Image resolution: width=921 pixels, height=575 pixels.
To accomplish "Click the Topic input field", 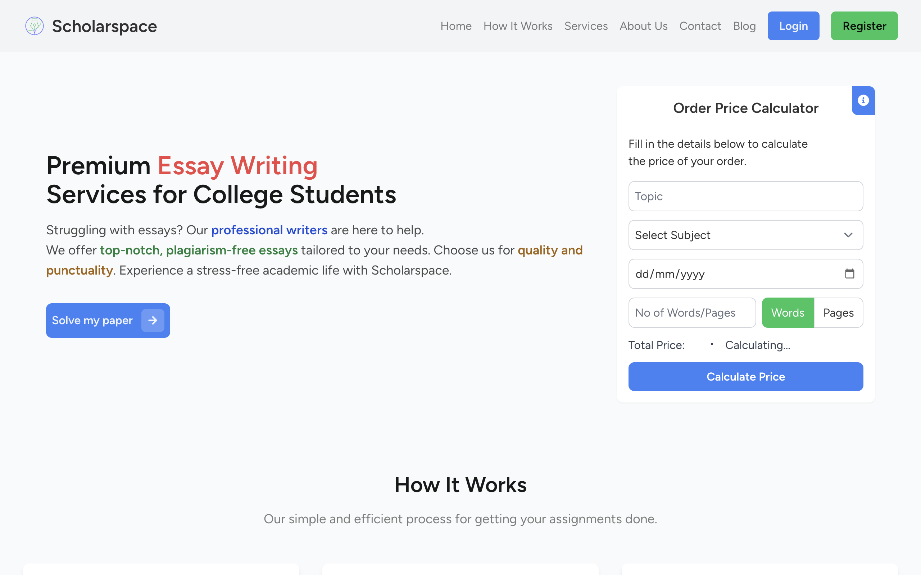I will (x=745, y=196).
